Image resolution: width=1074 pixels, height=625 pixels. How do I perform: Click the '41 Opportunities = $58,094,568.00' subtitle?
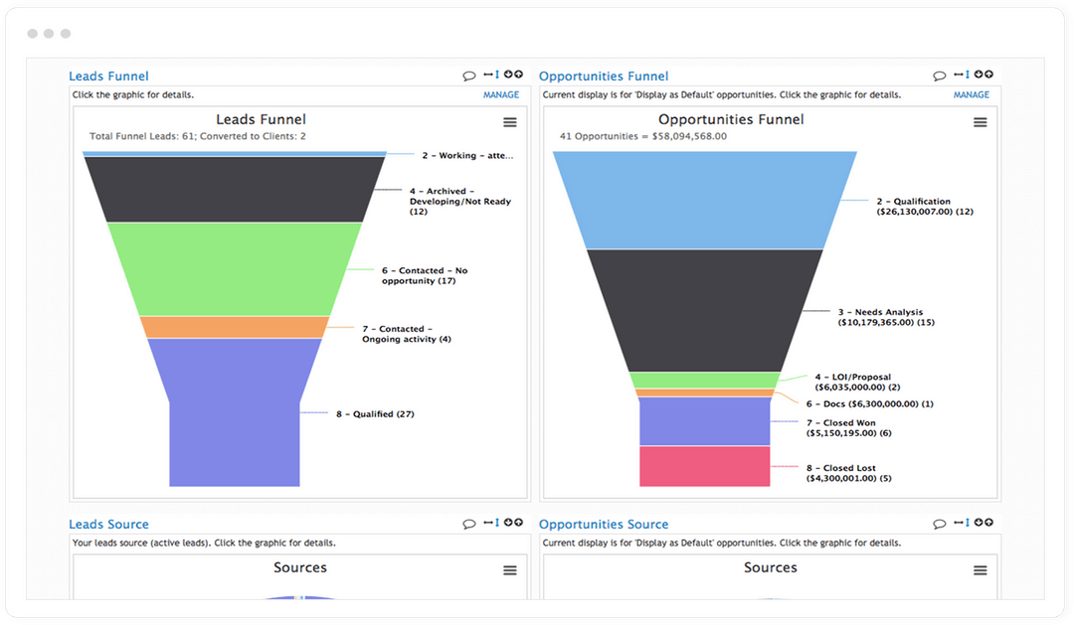coord(643,136)
